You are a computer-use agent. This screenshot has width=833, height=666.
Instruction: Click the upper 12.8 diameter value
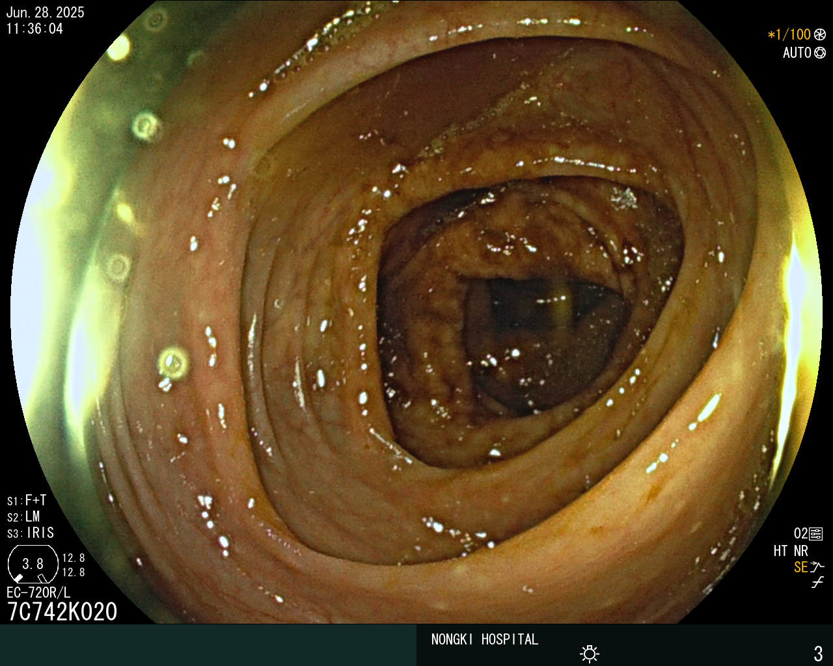tap(74, 558)
